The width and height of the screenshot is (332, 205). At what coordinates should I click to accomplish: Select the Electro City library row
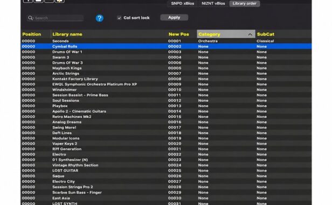click(166, 181)
